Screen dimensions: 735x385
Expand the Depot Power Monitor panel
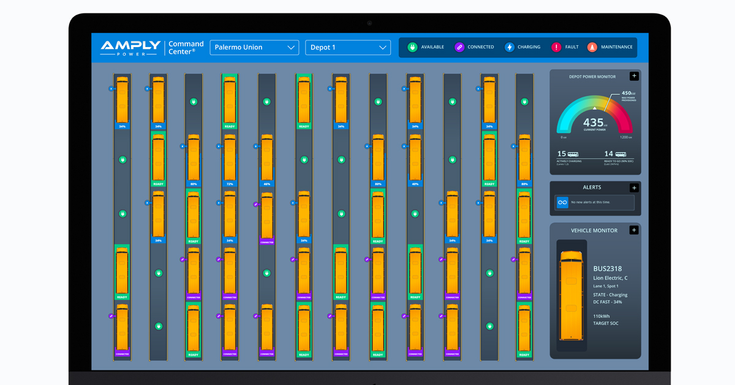pyautogui.click(x=634, y=76)
